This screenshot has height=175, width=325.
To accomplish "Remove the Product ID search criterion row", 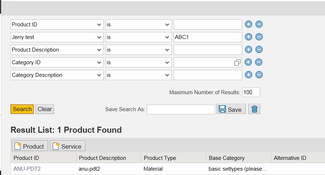I will pyautogui.click(x=259, y=24).
